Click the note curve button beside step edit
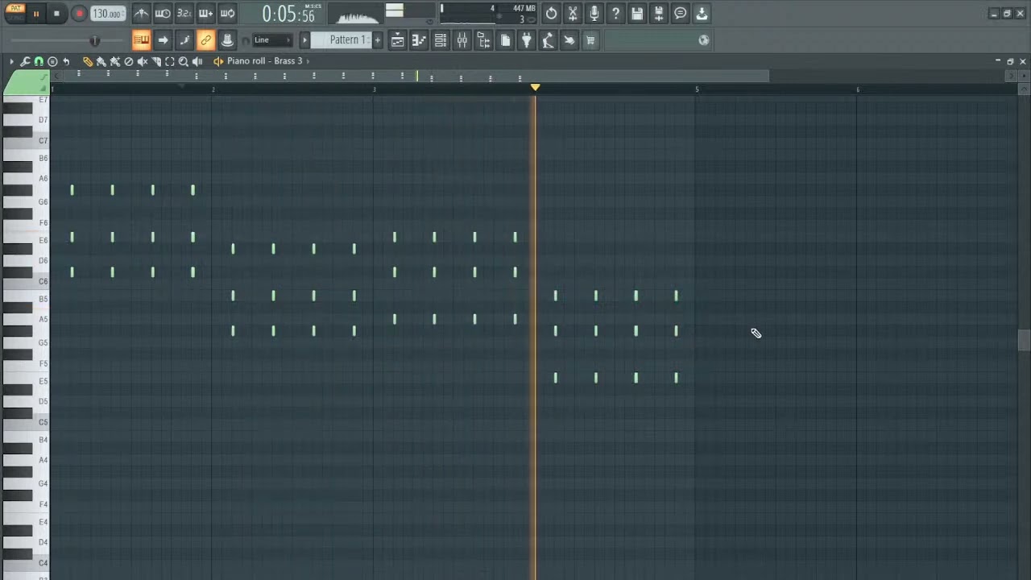1031x580 pixels. 184,40
